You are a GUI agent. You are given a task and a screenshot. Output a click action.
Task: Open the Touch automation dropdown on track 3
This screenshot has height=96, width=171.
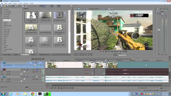pyautogui.click(x=40, y=79)
